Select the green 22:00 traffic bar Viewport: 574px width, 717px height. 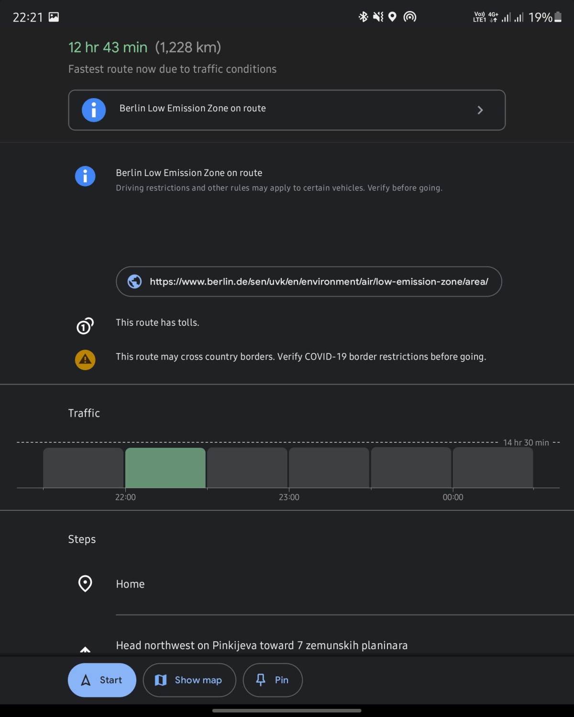[165, 468]
